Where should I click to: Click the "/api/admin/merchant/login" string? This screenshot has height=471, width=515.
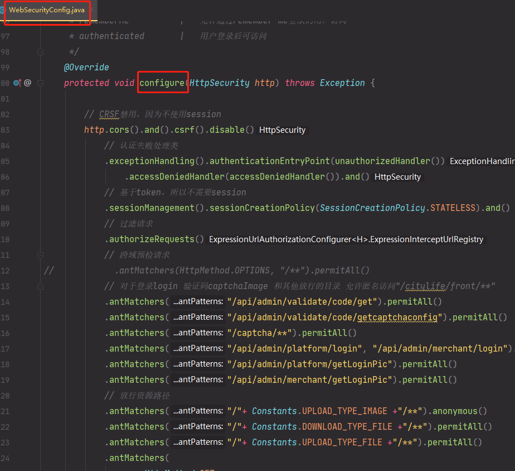coord(440,348)
